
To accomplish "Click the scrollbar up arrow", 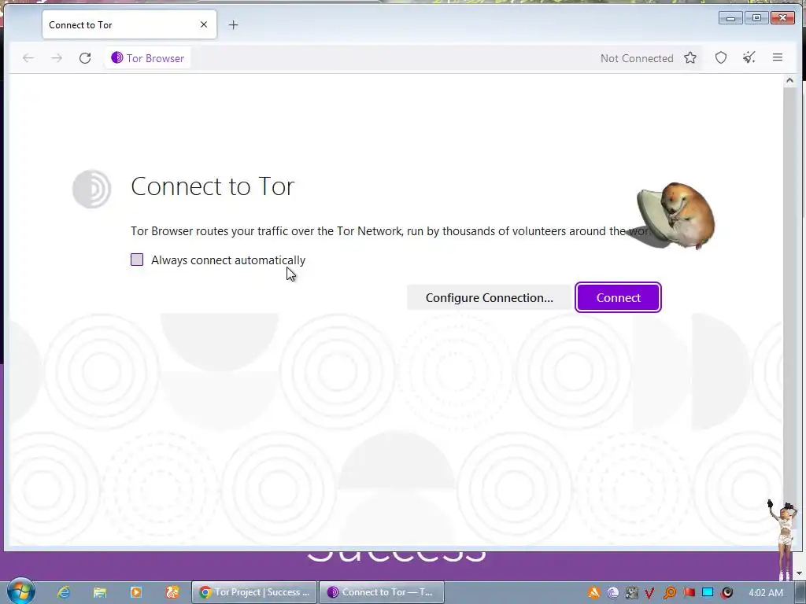I will pos(789,81).
